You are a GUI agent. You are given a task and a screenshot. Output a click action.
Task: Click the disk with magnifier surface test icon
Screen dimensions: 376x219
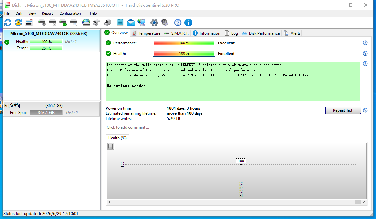coord(73,23)
